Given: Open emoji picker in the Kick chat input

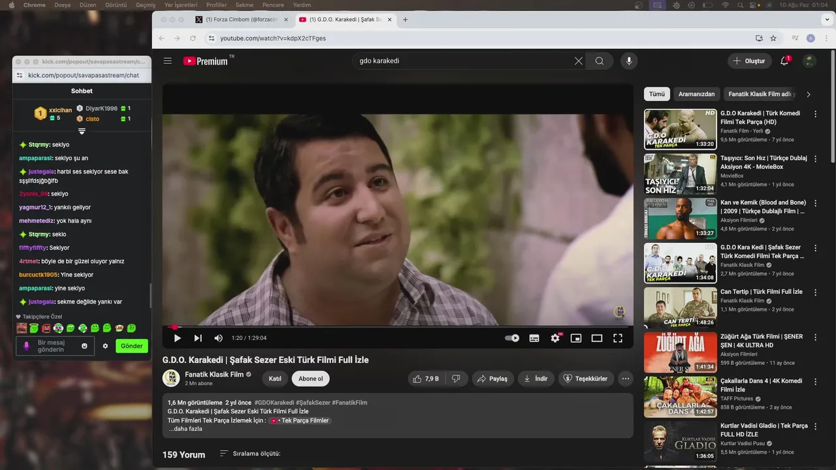Looking at the screenshot, I should 84,346.
